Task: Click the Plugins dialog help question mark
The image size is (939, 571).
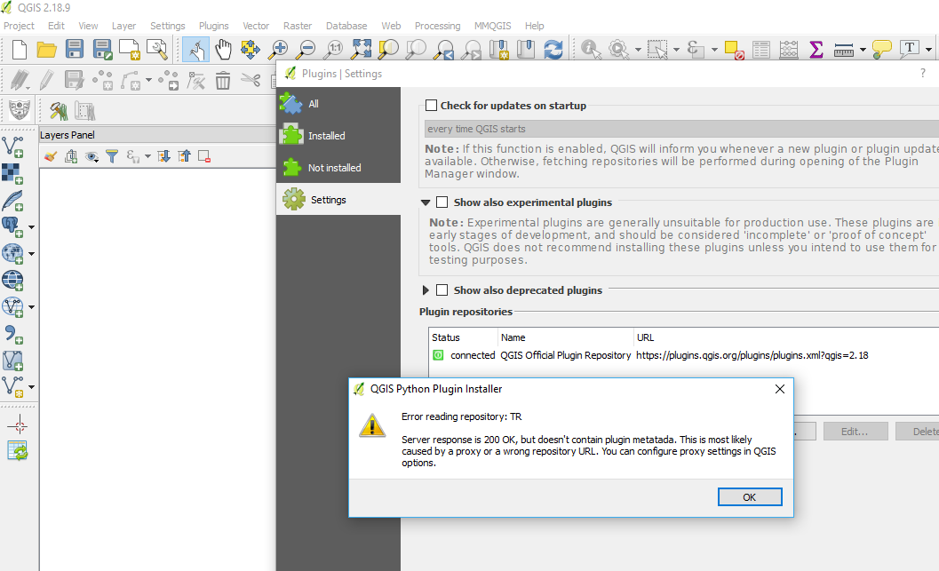Action: coord(922,73)
